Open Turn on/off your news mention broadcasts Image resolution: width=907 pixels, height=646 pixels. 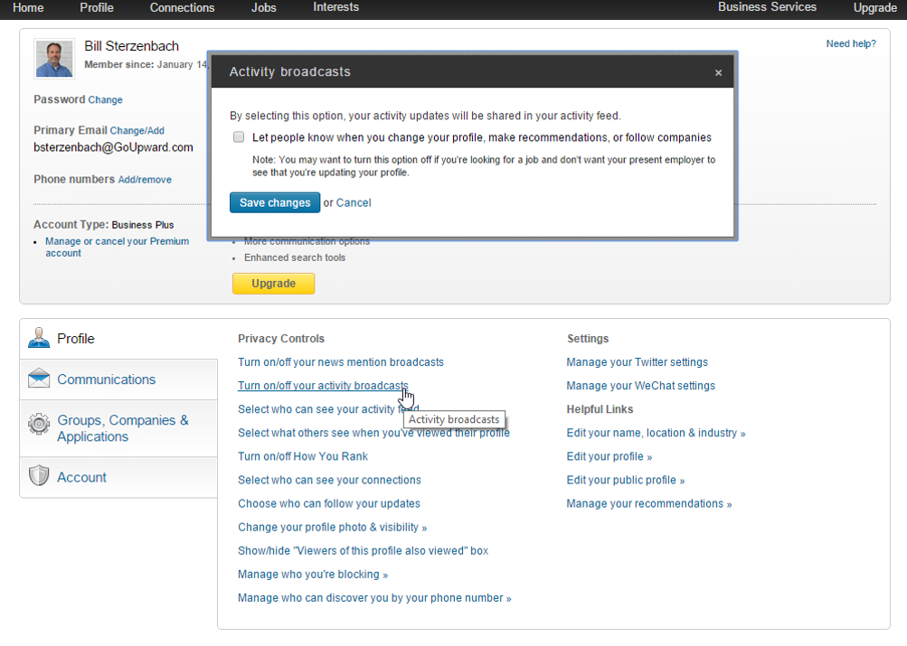[x=340, y=362]
